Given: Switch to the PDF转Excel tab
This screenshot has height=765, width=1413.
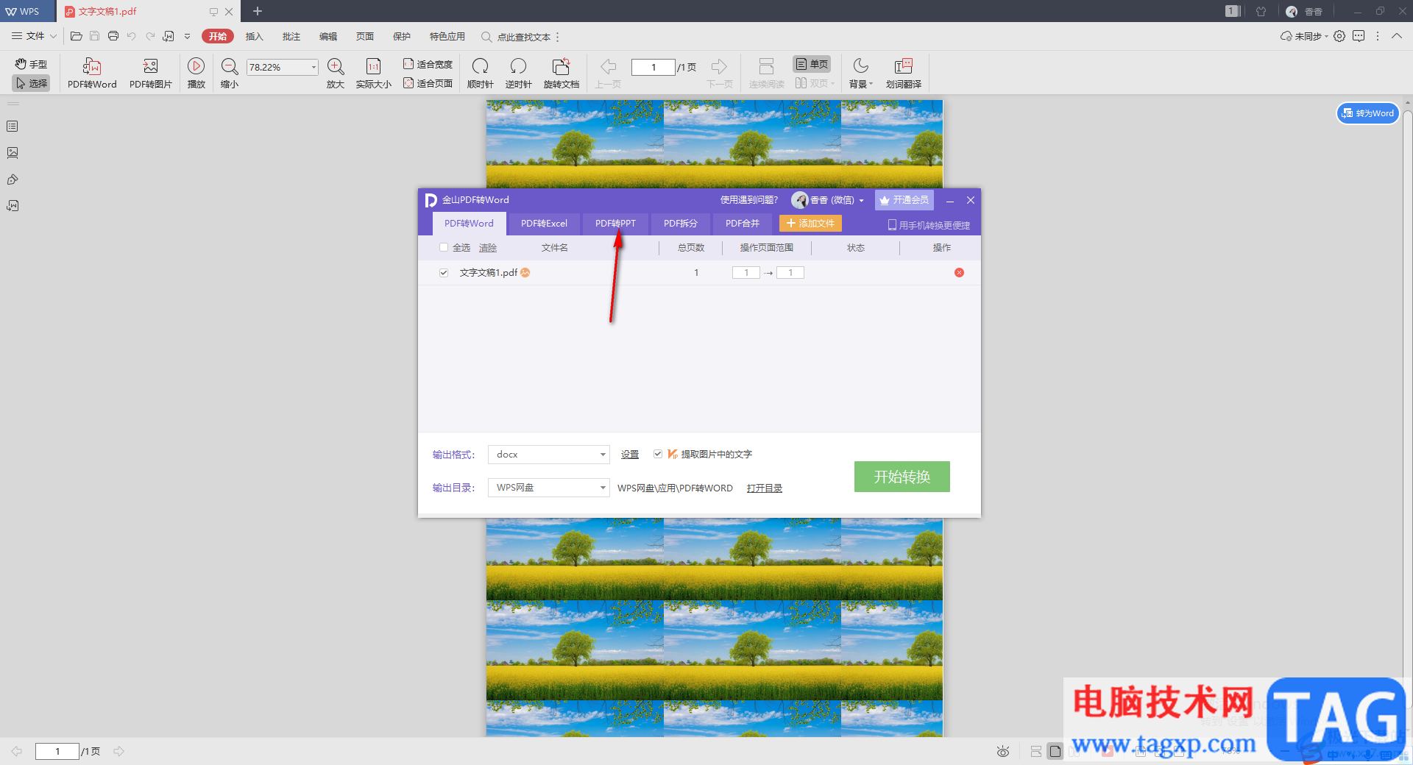Looking at the screenshot, I should 544,224.
